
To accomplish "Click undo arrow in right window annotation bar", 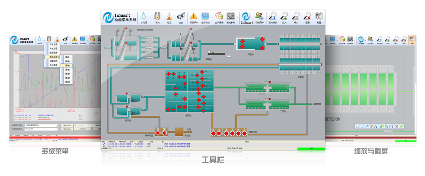I will (x=382, y=126).
